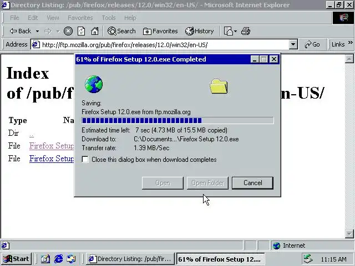Open the parent directory '..' link
Viewport: 355px width, 266px height.
coord(32,134)
